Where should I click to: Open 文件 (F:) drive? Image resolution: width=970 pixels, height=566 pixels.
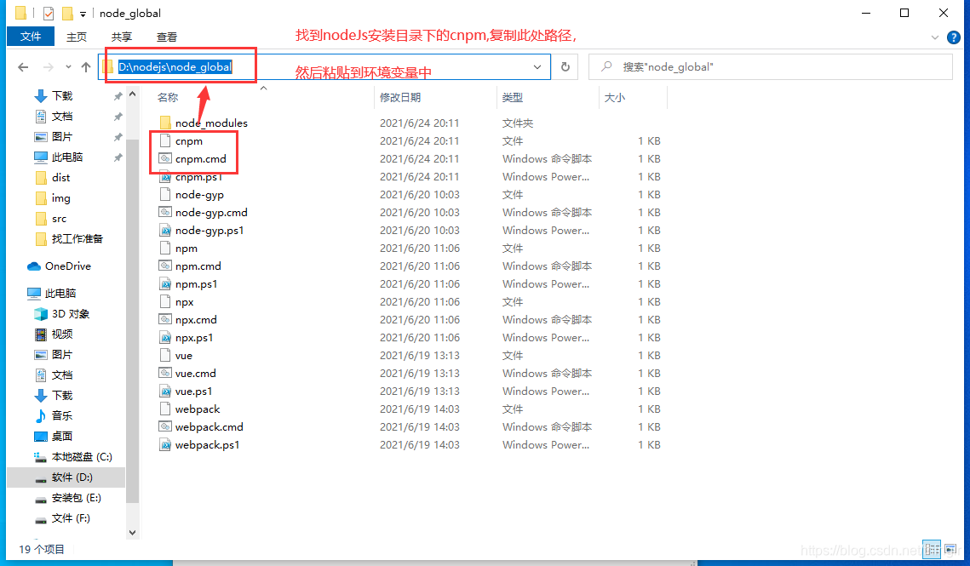click(x=71, y=517)
